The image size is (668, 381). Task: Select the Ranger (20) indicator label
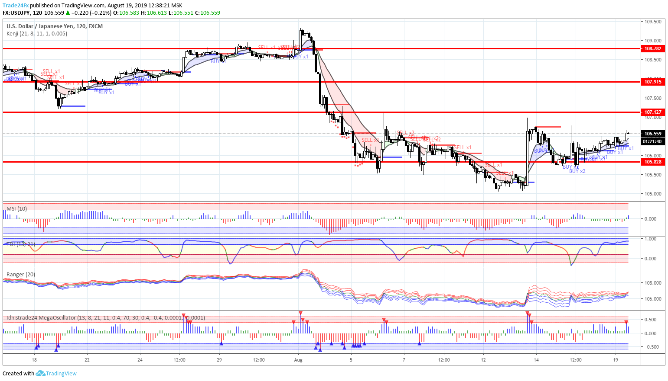pyautogui.click(x=21, y=274)
